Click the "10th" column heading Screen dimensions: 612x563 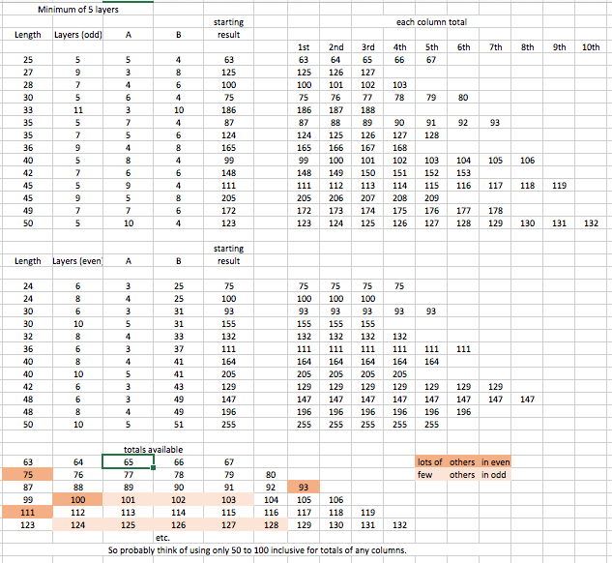591,46
